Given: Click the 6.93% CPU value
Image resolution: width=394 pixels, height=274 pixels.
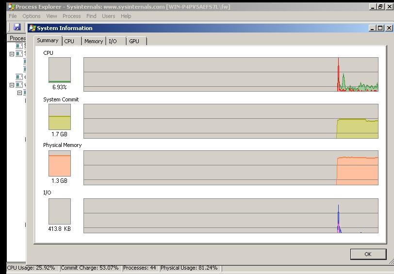Looking at the screenshot, I should 60,87.
